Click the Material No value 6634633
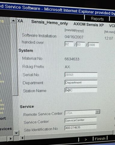Viewport: 115px width, 145px height. 72,59
